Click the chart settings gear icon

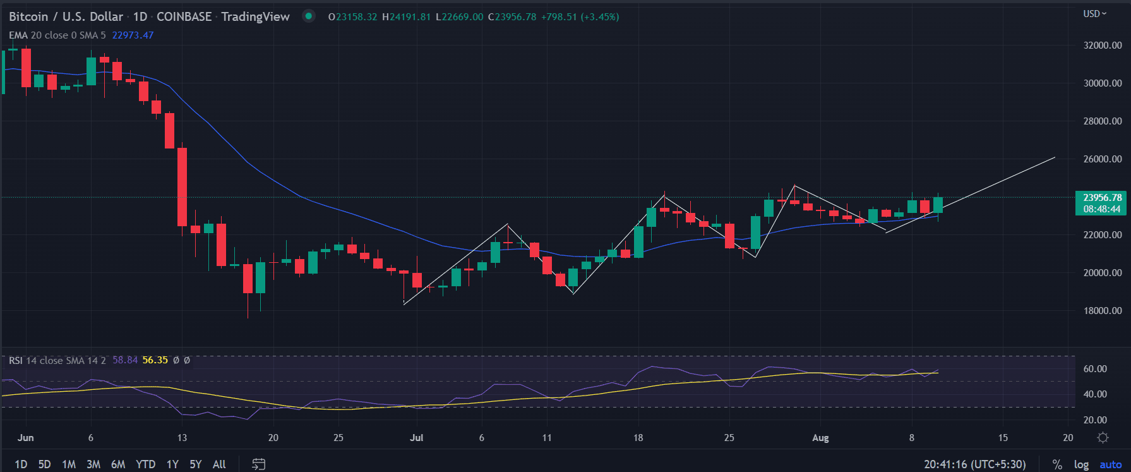point(1103,437)
